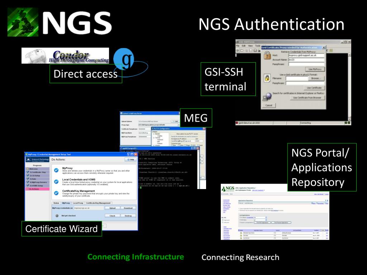Image resolution: width=367 pixels, height=275 pixels.
Task: Click Cancel in the Grid Certificate dialog
Action: pyautogui.click(x=269, y=106)
